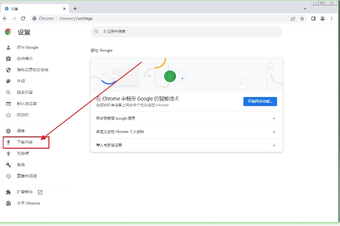Open the 同步功能和 Google 服务 row

pyautogui.click(x=186, y=118)
